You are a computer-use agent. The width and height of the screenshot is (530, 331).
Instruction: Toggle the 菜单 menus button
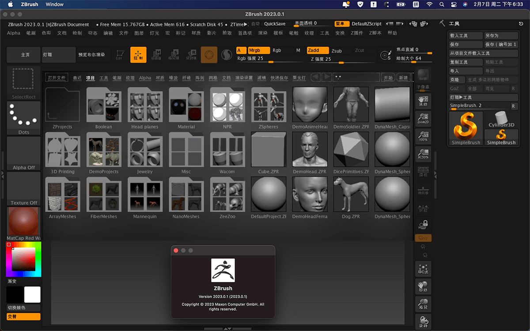pos(342,24)
